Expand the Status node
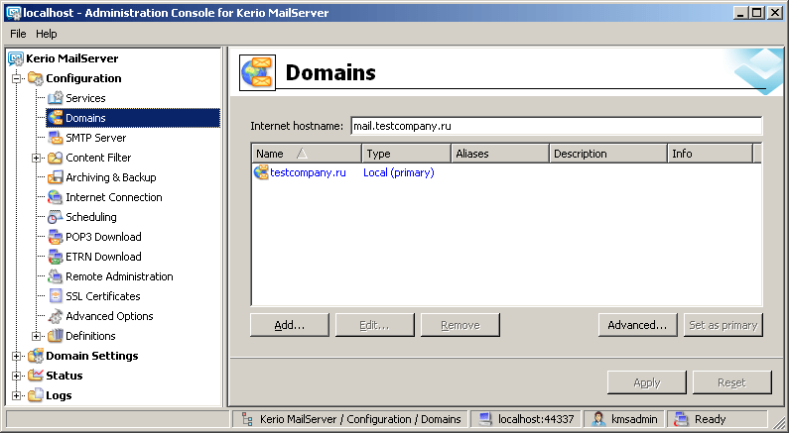The image size is (789, 433). (16, 376)
